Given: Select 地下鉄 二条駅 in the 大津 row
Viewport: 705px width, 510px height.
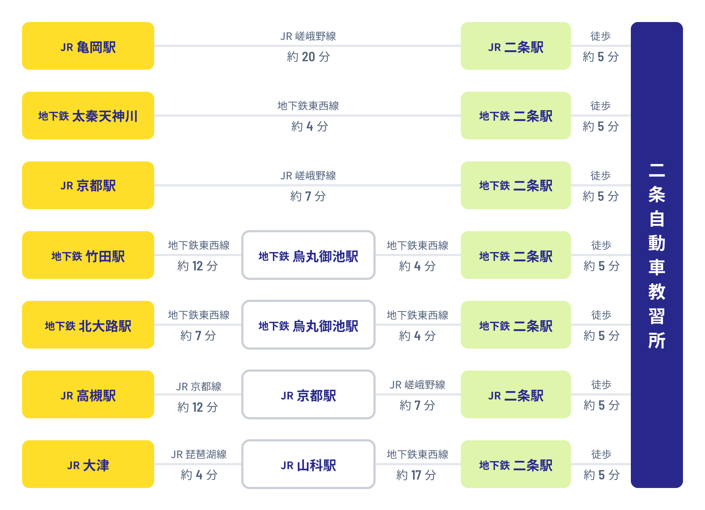Looking at the screenshot, I should (x=516, y=464).
